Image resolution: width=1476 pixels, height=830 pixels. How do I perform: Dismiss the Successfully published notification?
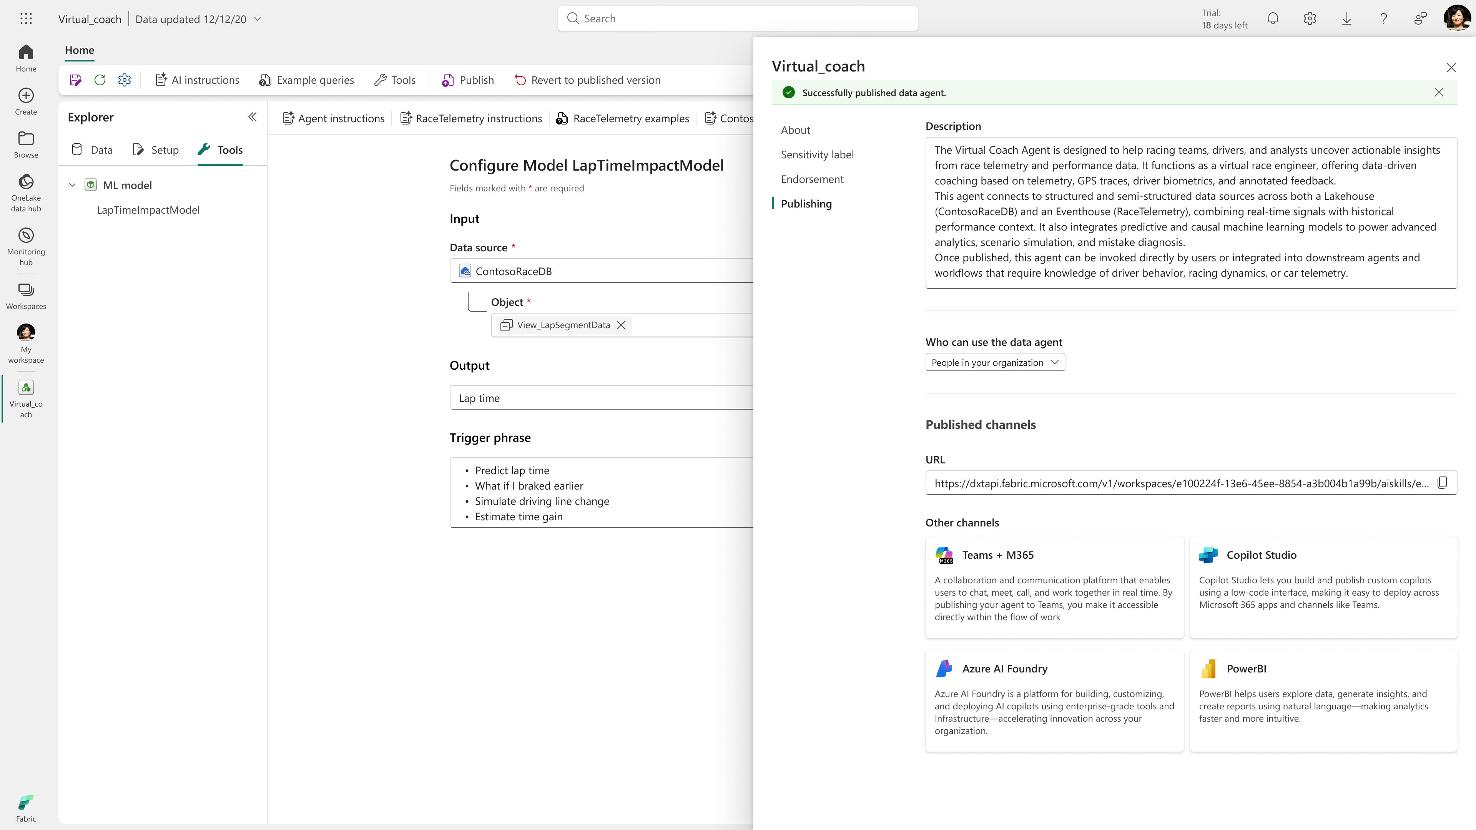point(1439,93)
